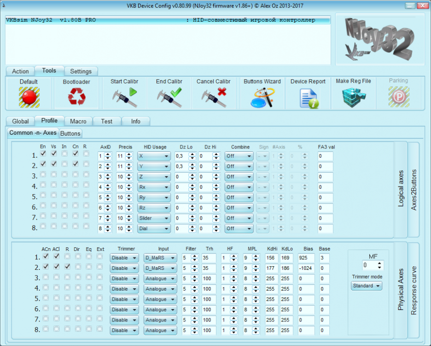Abort calibration via Cancel Calibr icon
431x346 pixels.
point(214,97)
